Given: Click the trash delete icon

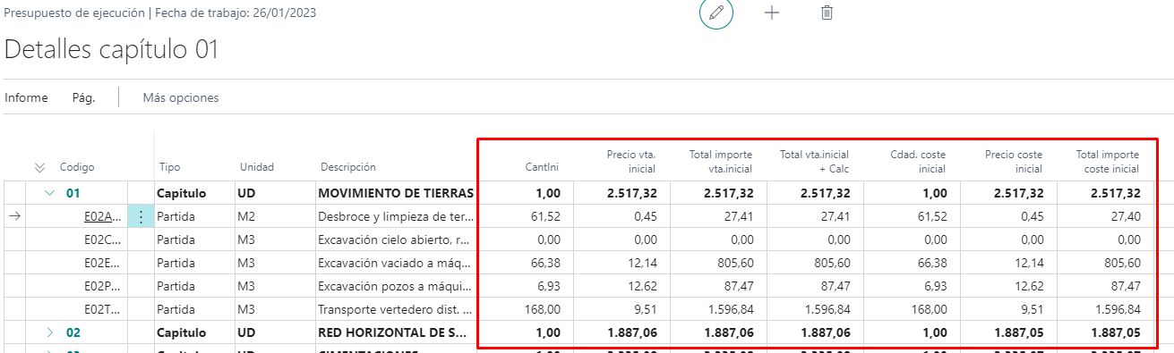Looking at the screenshot, I should coord(827,13).
